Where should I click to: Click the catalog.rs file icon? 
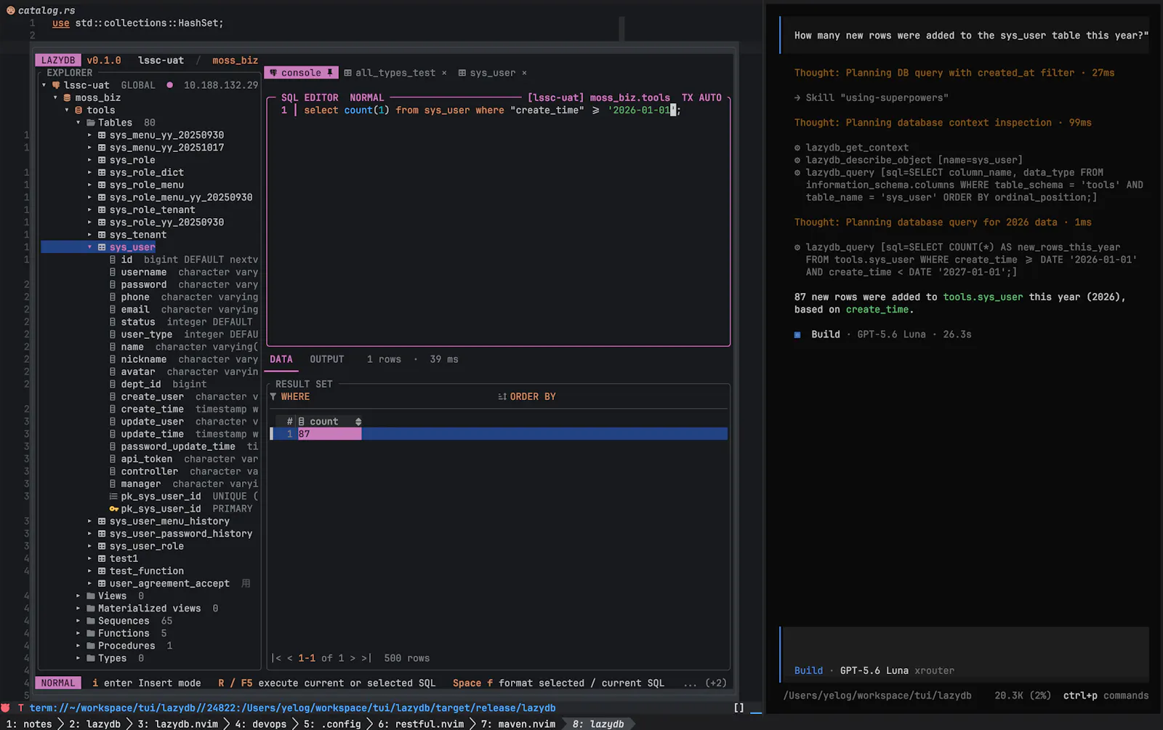point(10,10)
